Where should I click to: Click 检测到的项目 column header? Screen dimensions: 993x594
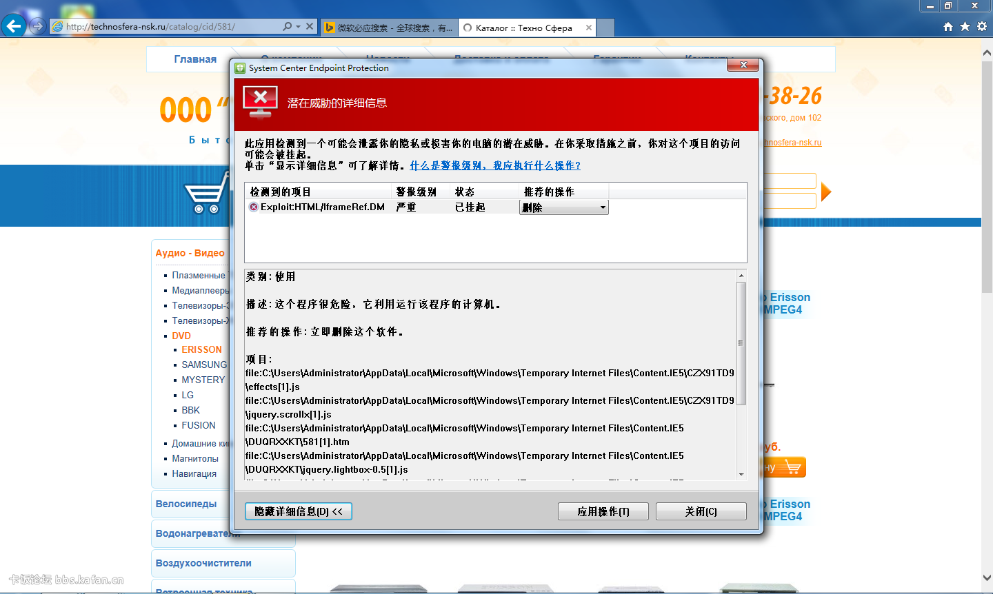[319, 191]
